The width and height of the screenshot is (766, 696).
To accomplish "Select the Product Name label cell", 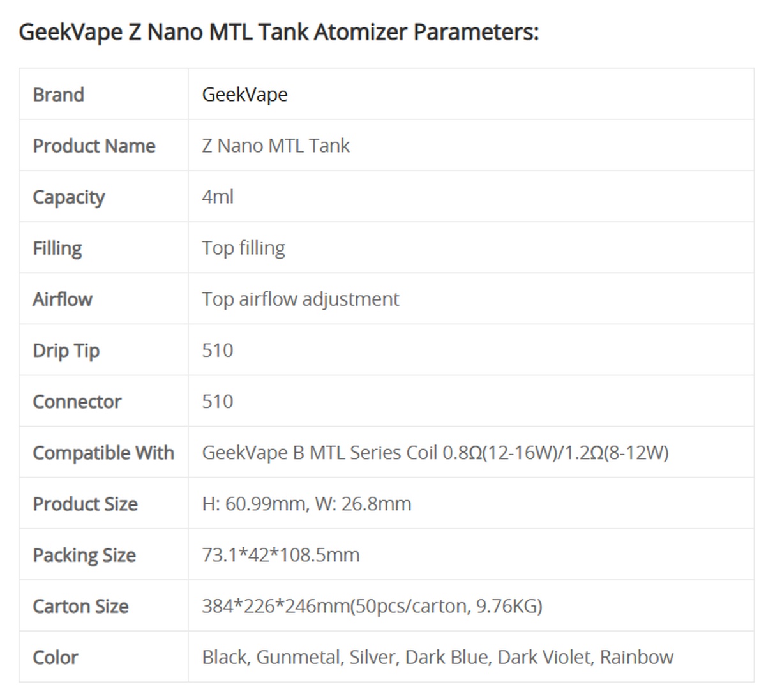I will tap(103, 145).
